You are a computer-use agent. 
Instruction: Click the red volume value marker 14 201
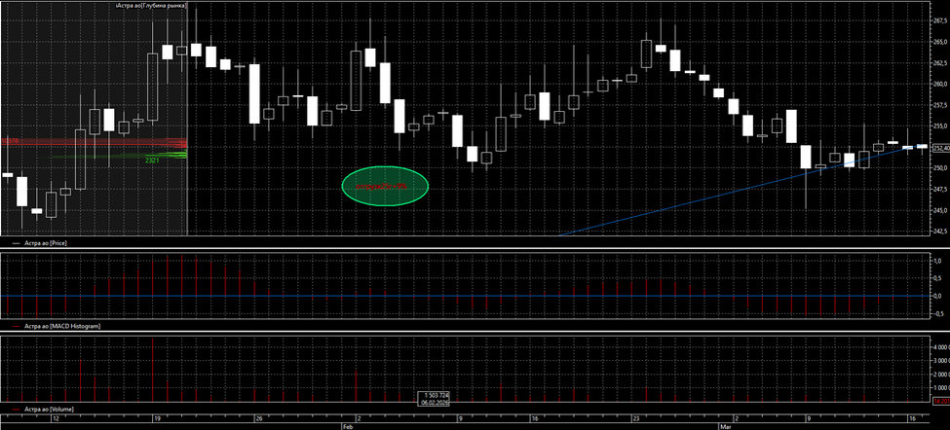[941, 401]
